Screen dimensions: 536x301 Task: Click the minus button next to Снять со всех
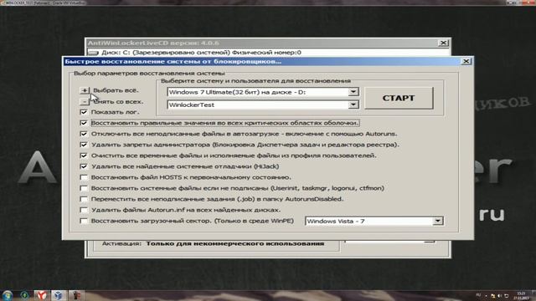[x=85, y=102]
